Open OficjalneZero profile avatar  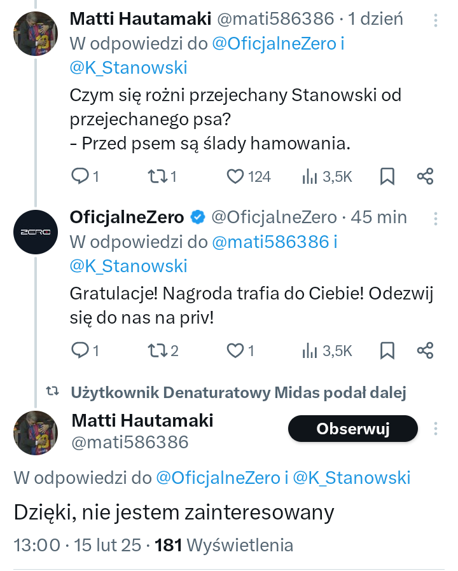tap(36, 232)
